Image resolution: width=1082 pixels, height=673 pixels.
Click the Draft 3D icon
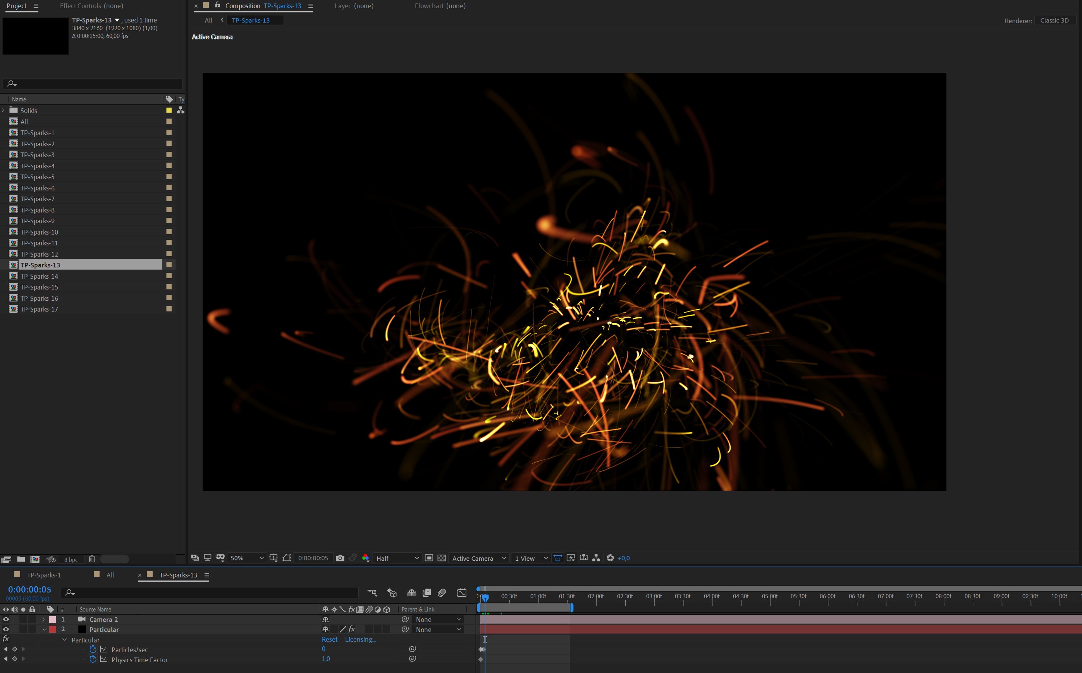(392, 593)
